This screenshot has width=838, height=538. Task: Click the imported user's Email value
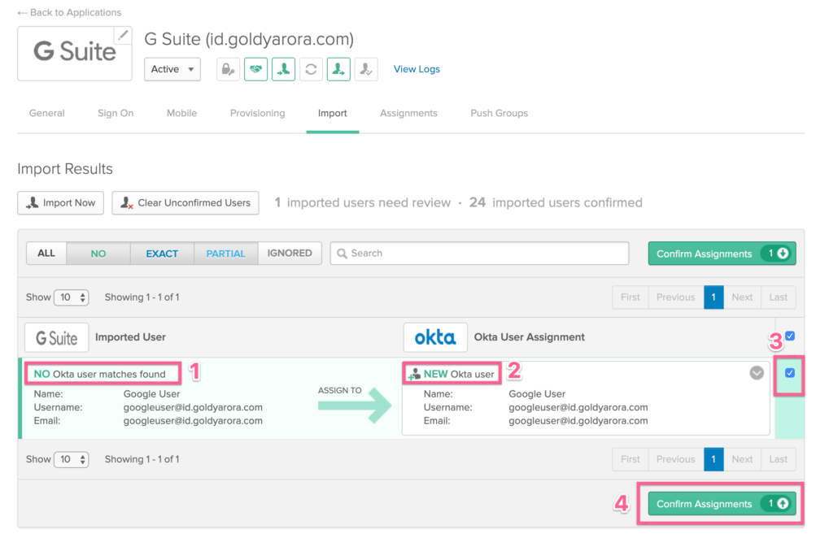(193, 421)
